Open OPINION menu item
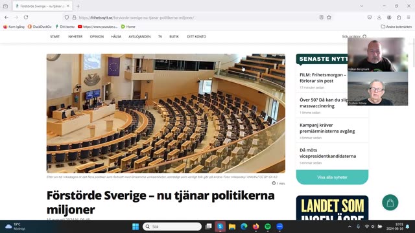415x233 pixels. tap(97, 37)
